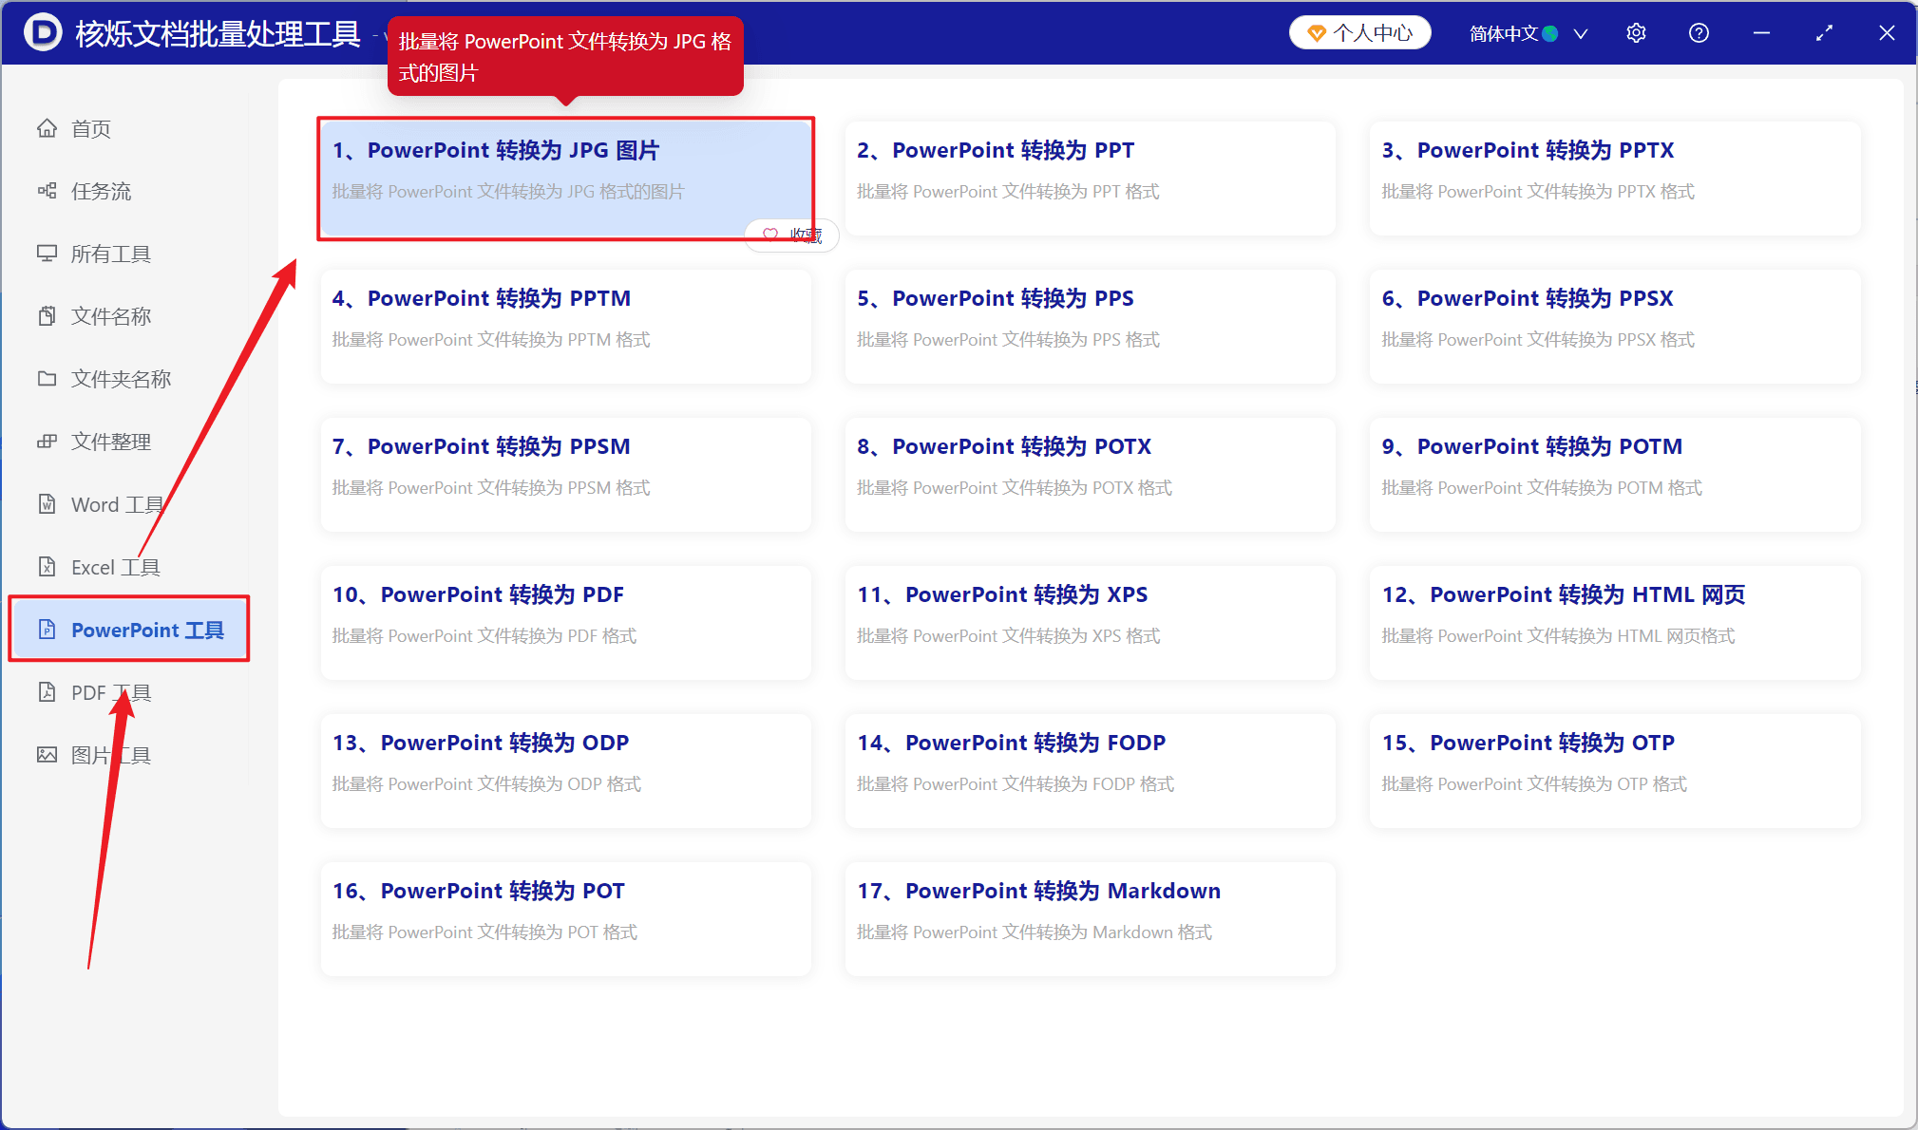Click the Word 工具 document icon
The width and height of the screenshot is (1918, 1130).
(x=47, y=504)
